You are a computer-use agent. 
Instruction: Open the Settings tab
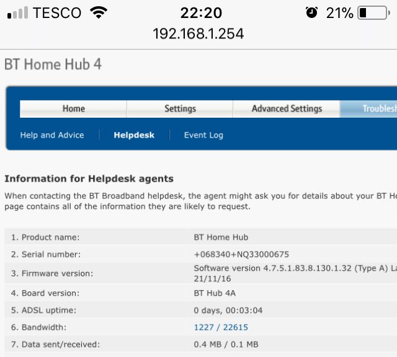(180, 109)
